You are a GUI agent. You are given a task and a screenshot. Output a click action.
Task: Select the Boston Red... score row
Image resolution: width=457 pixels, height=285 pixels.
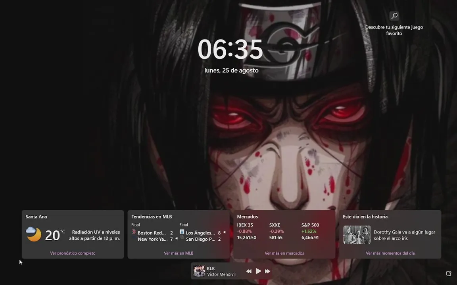[152, 233]
